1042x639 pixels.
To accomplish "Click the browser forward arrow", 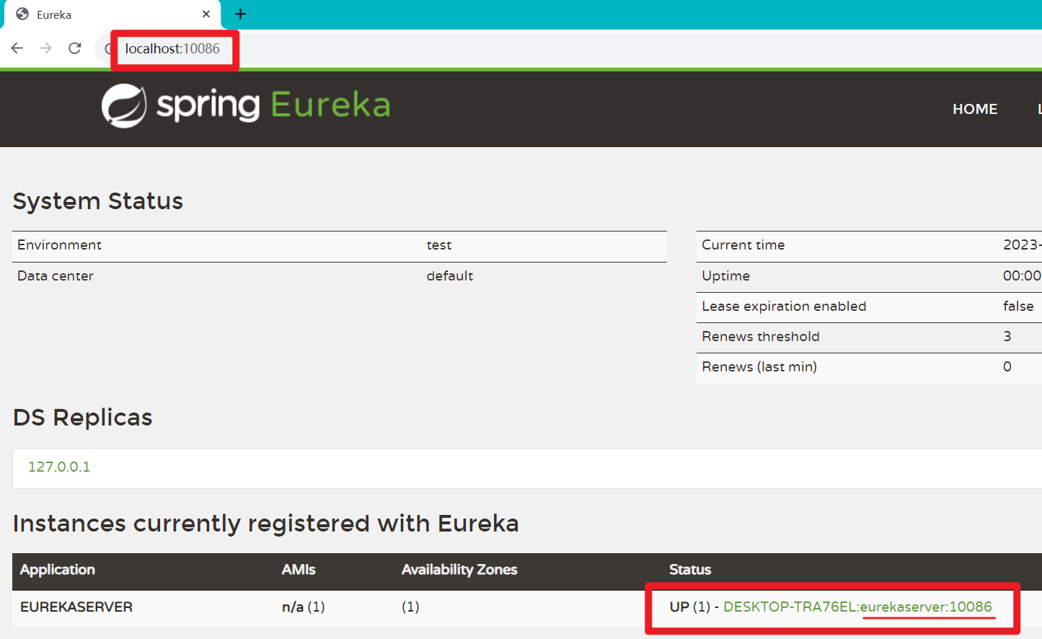I will coord(46,48).
